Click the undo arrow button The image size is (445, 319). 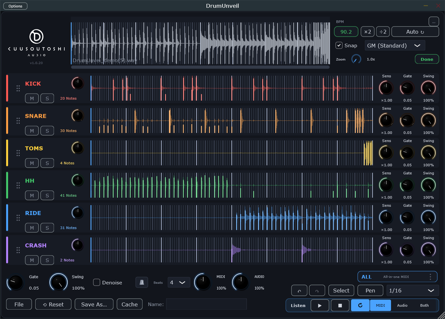point(299,291)
